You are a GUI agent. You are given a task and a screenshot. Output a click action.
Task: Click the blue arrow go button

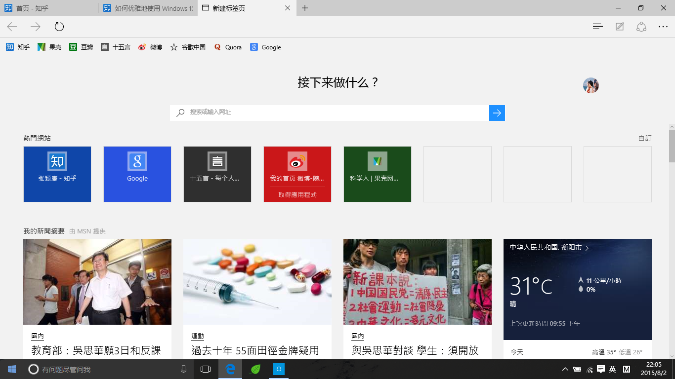497,113
